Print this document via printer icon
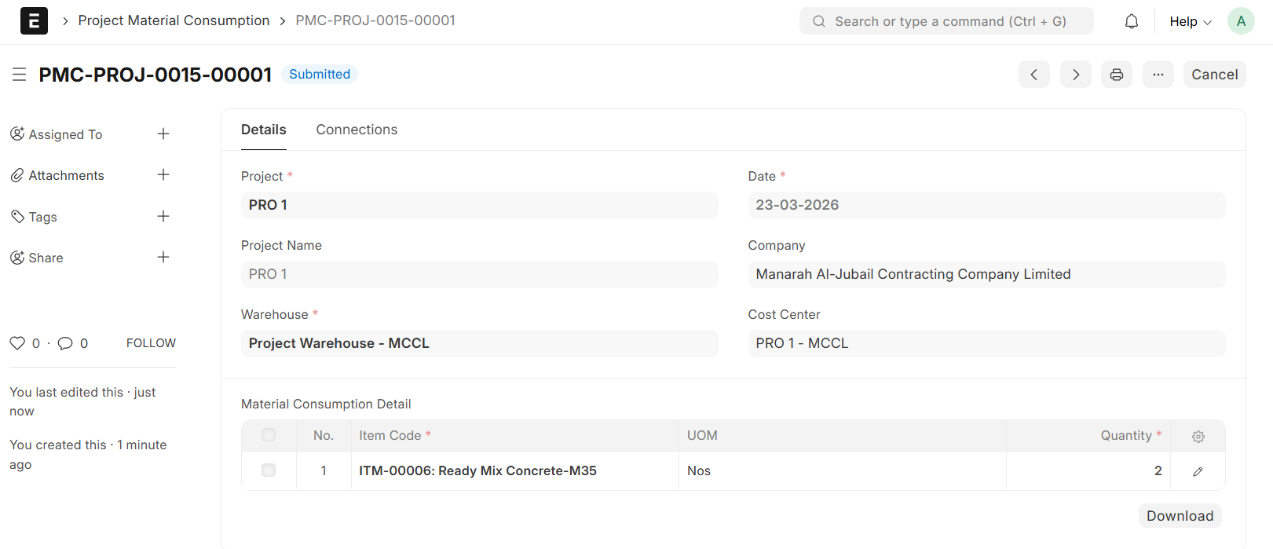Image resolution: width=1273 pixels, height=549 pixels. click(1116, 75)
